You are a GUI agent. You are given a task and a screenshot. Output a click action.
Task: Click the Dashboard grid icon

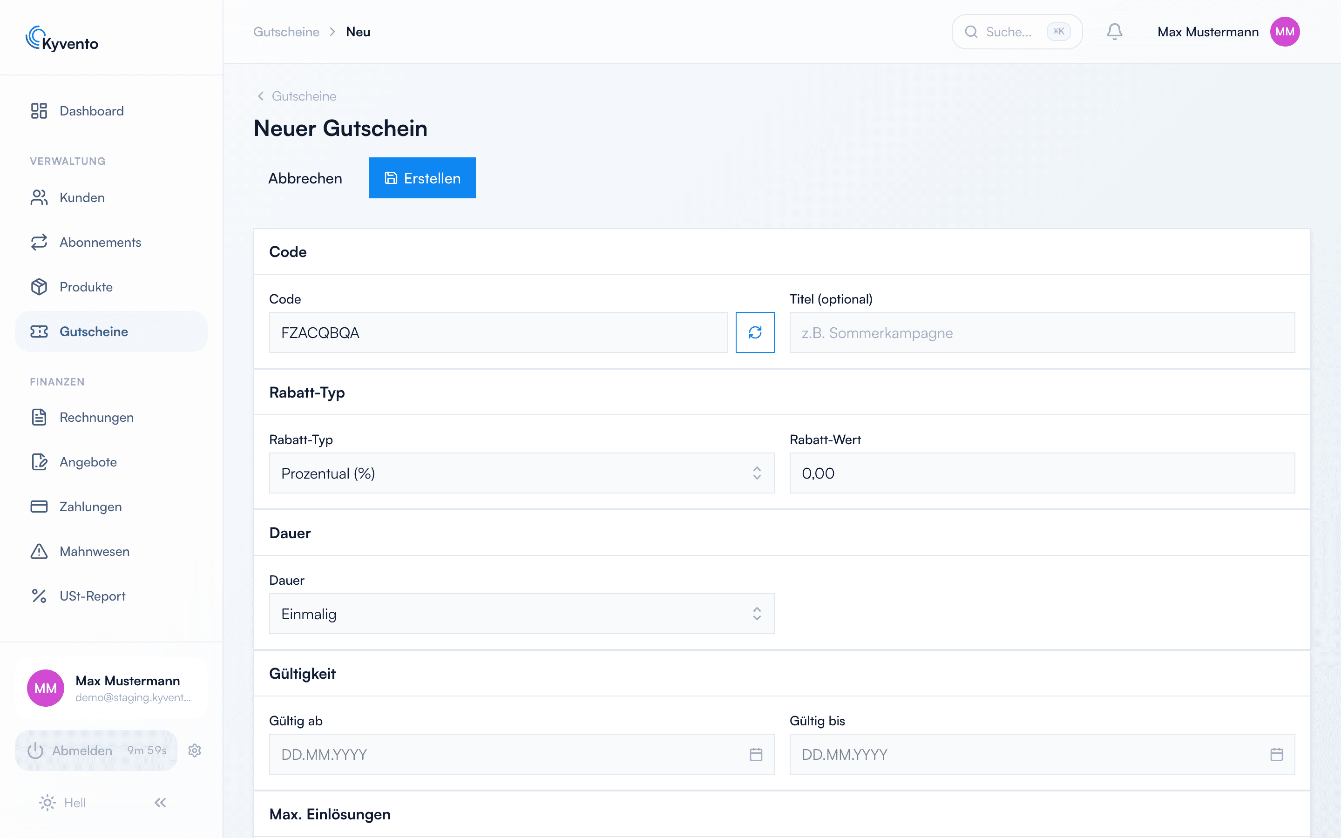click(39, 111)
